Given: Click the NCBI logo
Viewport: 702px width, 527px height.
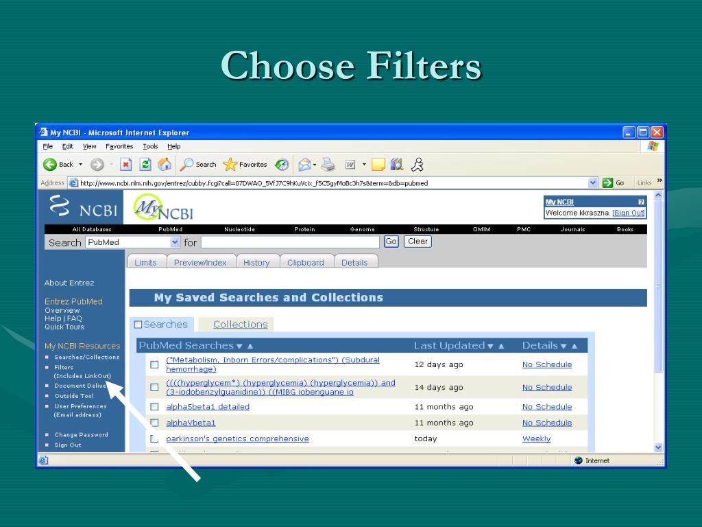Looking at the screenshot, I should [84, 207].
